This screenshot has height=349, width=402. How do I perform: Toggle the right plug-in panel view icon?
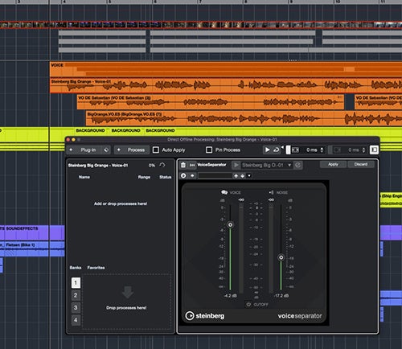(374, 150)
